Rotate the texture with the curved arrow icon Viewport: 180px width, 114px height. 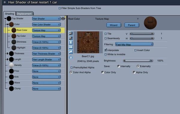71,52
